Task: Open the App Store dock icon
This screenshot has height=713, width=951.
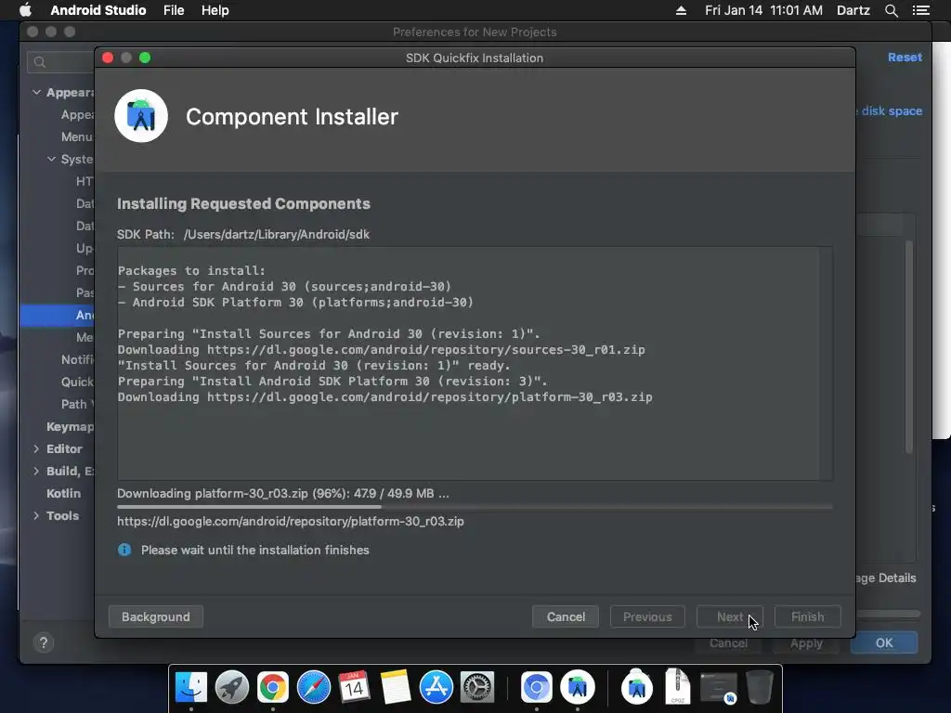Action: click(x=436, y=688)
